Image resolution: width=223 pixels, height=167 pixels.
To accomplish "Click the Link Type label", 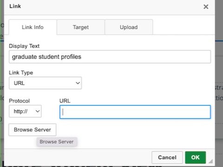I will 21,73.
